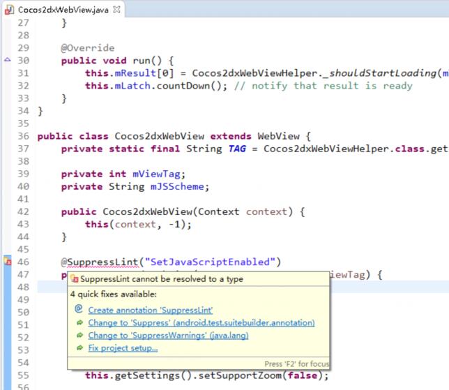Open the Fix project setup... link
This screenshot has width=449, height=390.
point(123,348)
